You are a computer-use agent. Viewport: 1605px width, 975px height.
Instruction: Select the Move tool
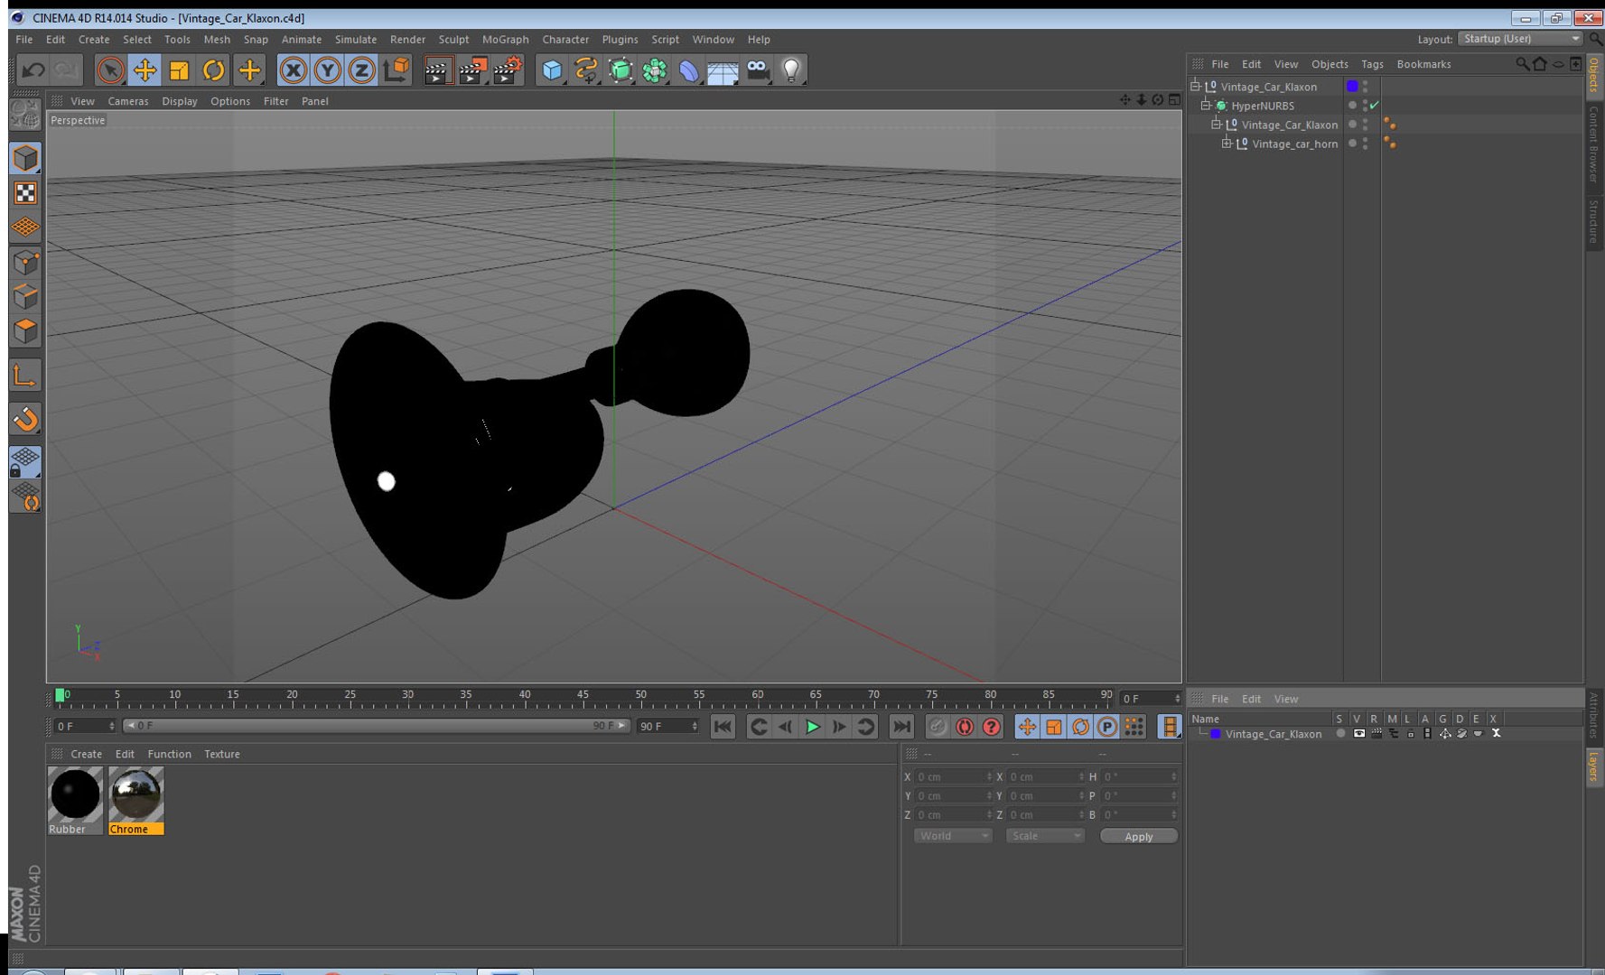click(x=145, y=70)
